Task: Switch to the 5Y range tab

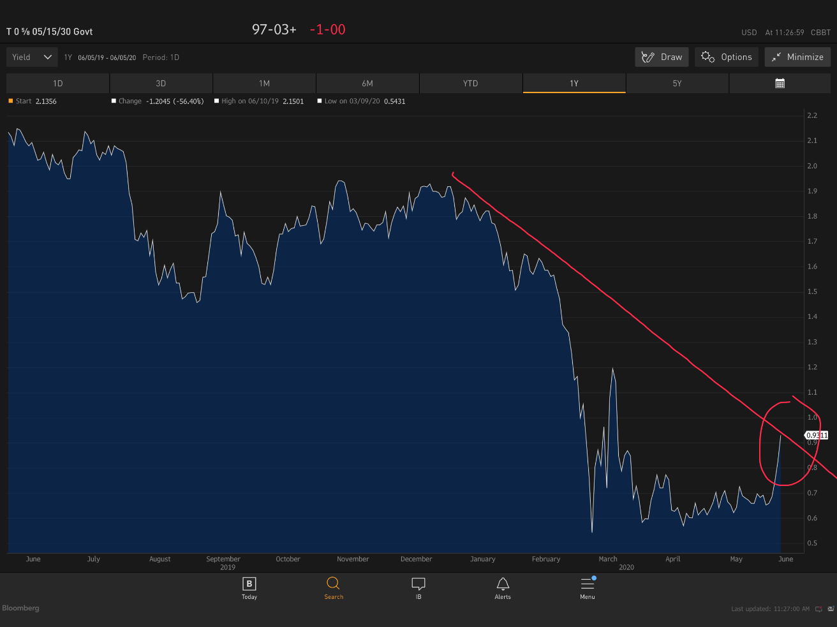Action: click(677, 84)
